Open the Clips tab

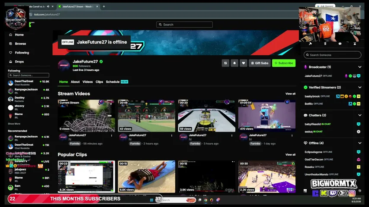coord(99,82)
